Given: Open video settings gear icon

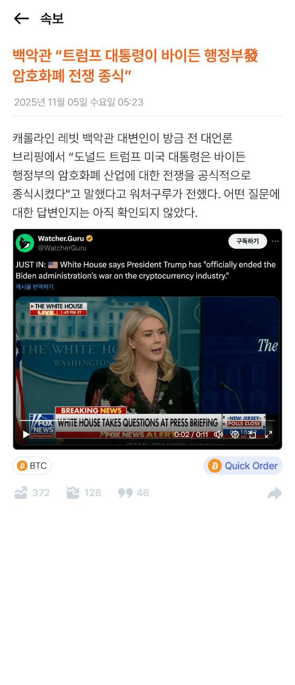Looking at the screenshot, I should click(235, 434).
